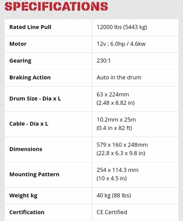Image resolution: width=183 pixels, height=221 pixels.
Task: Select the Rated Line Pull label
Action: tap(30, 27)
